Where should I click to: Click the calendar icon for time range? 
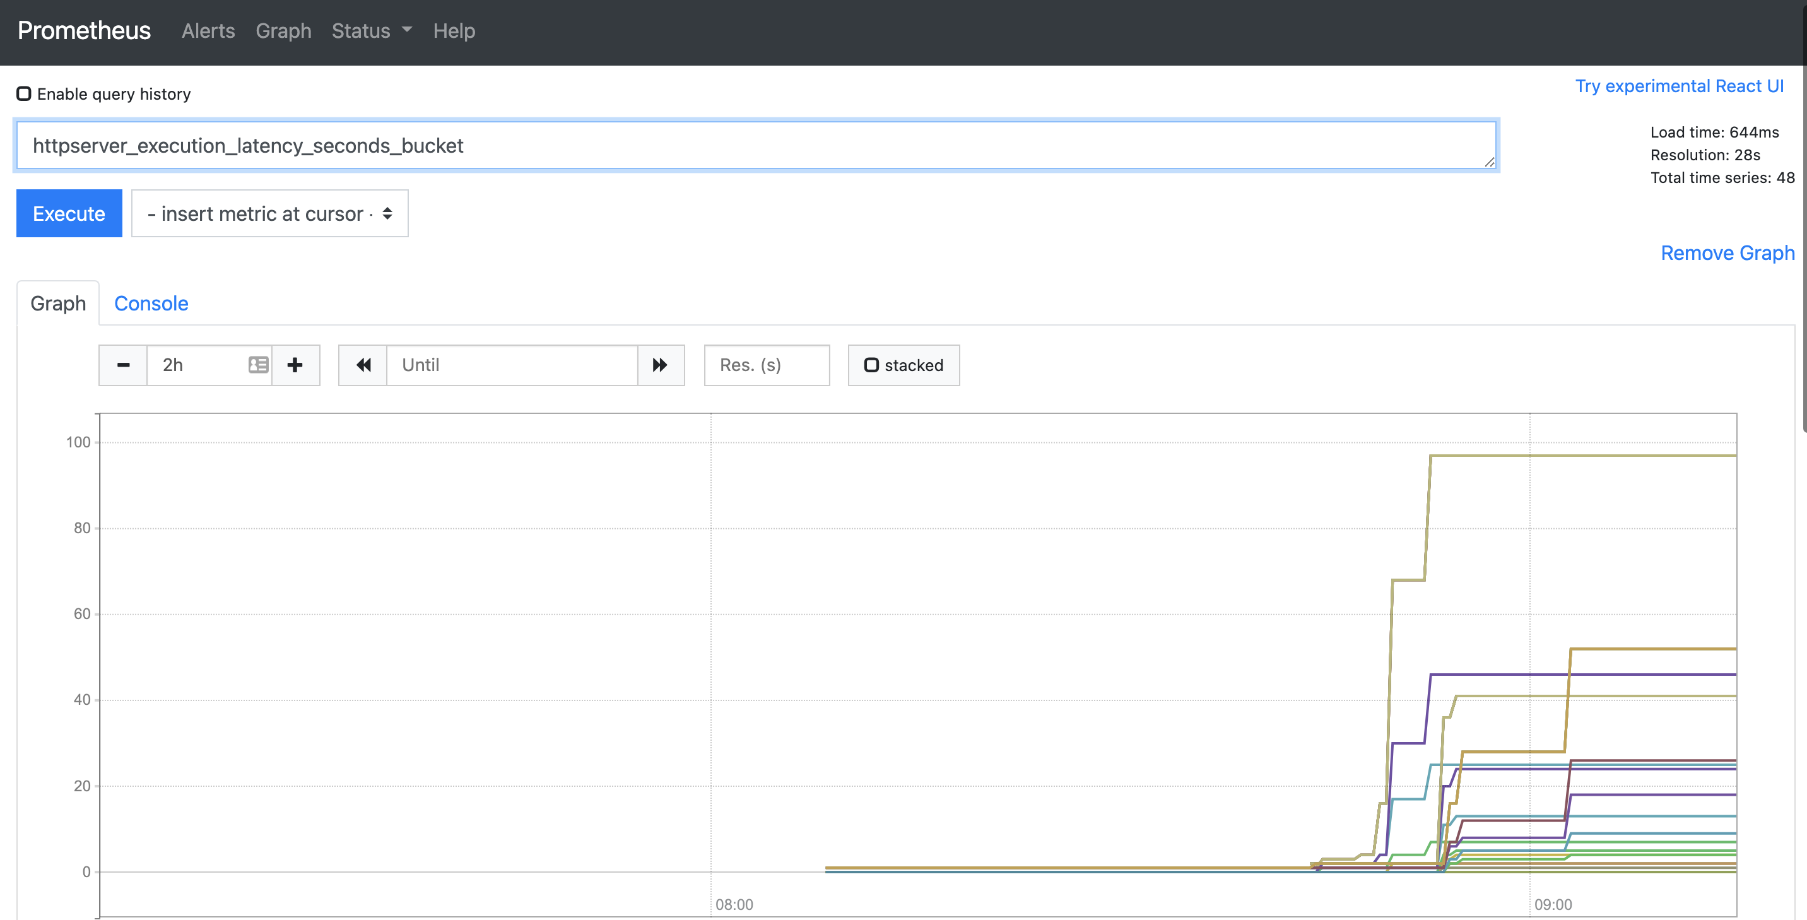click(257, 364)
